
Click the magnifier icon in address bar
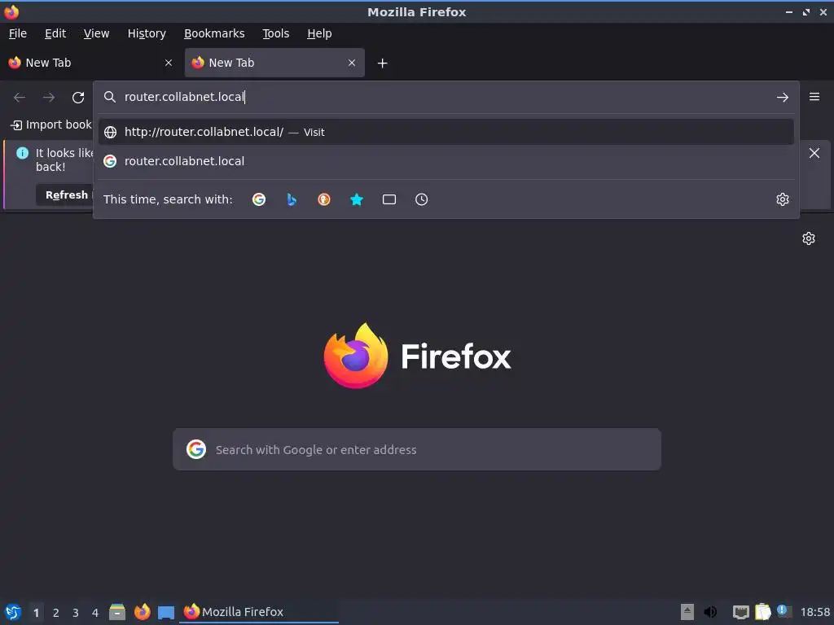110,97
